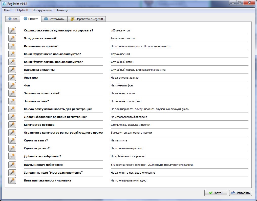The image size is (257, 201).
Task: Click the Повторять button
Action: [x=241, y=193]
